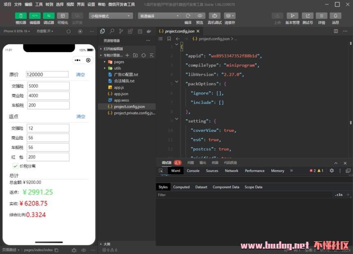Toggle the .cls class editor
This screenshot has width=353, height=254.
click(339, 195)
